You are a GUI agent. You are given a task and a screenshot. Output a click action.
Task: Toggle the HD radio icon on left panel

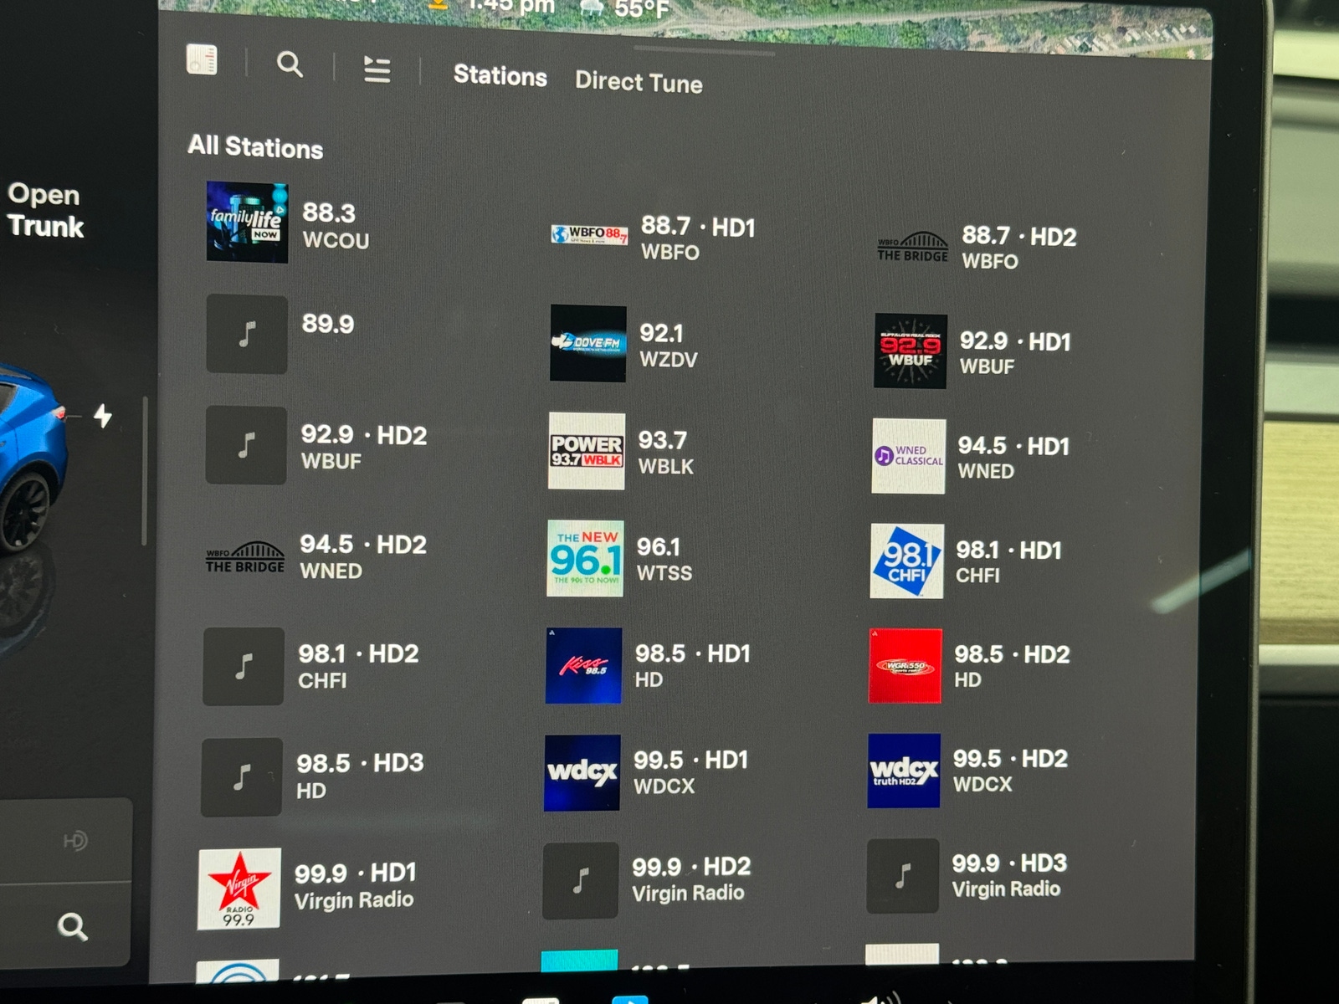click(x=75, y=840)
